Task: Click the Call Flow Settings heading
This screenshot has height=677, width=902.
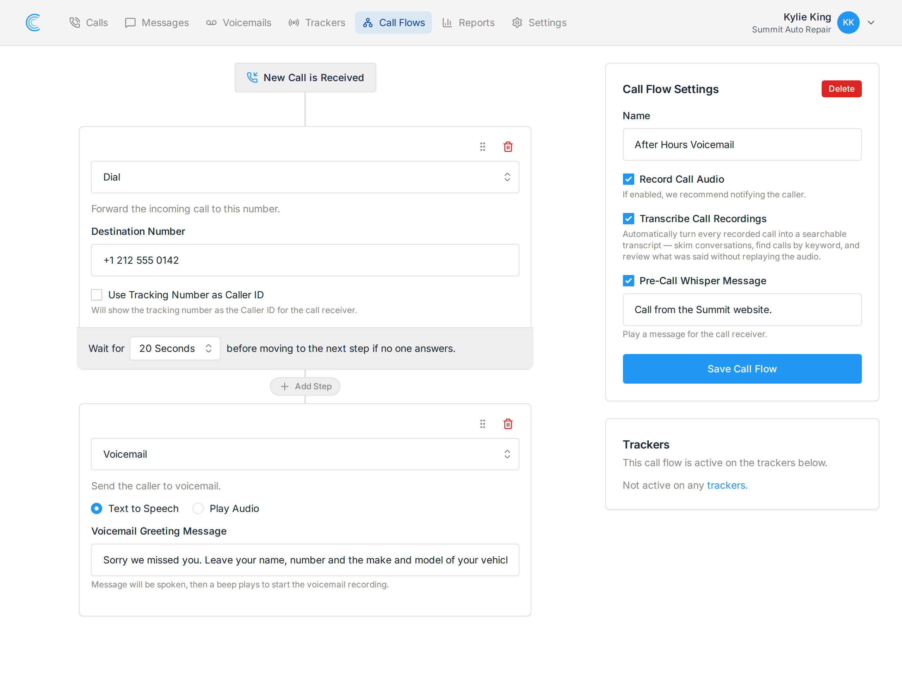Action: pos(671,89)
